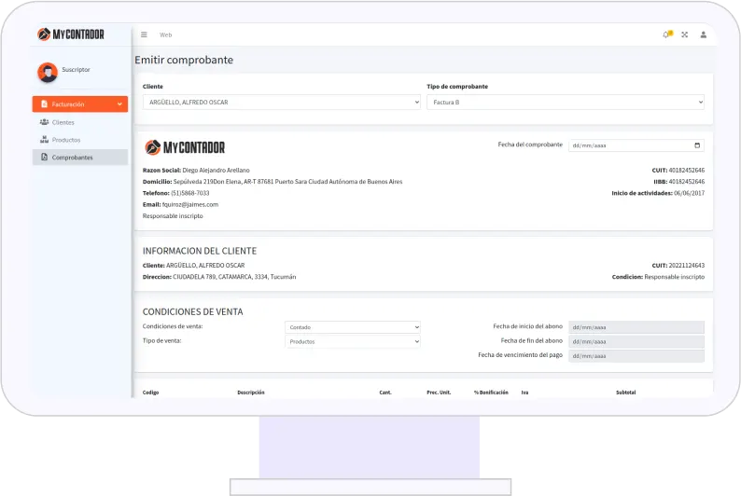Click the MyContador logo in the sidebar
This screenshot has width=741, height=496.
(x=71, y=34)
